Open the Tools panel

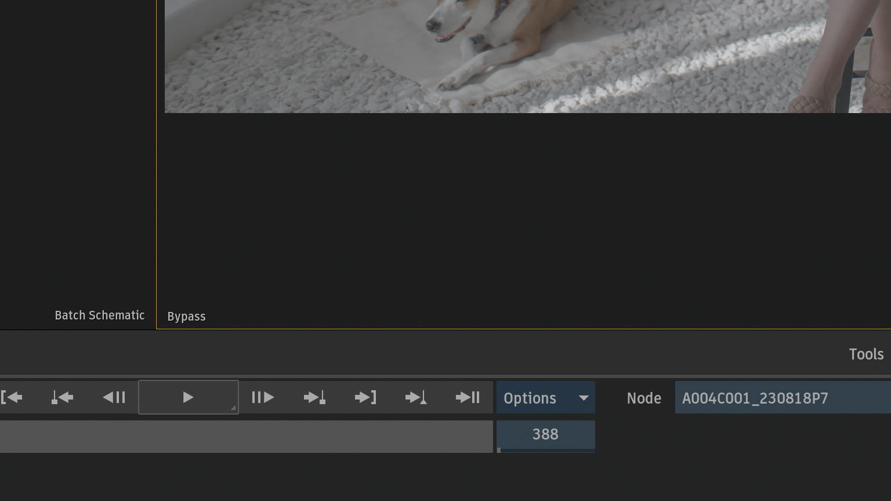866,354
